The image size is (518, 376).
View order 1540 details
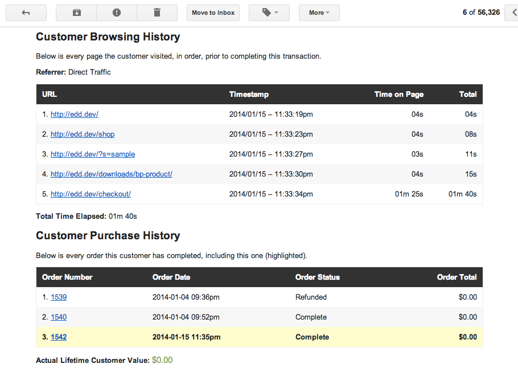(59, 317)
